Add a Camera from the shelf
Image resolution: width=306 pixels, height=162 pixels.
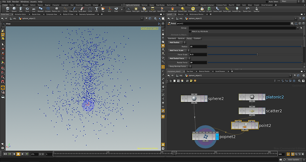pos(128,9)
